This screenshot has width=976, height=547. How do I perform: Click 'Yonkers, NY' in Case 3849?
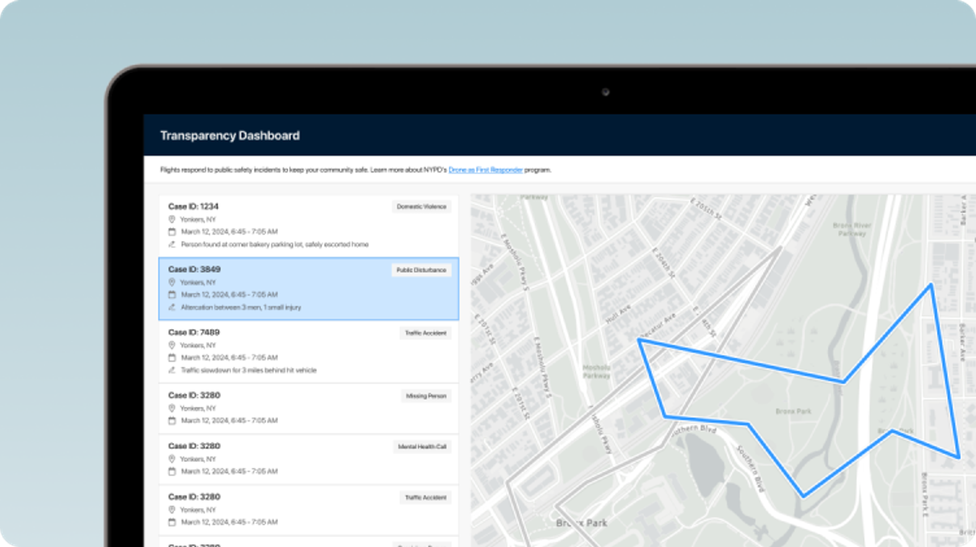tap(198, 282)
